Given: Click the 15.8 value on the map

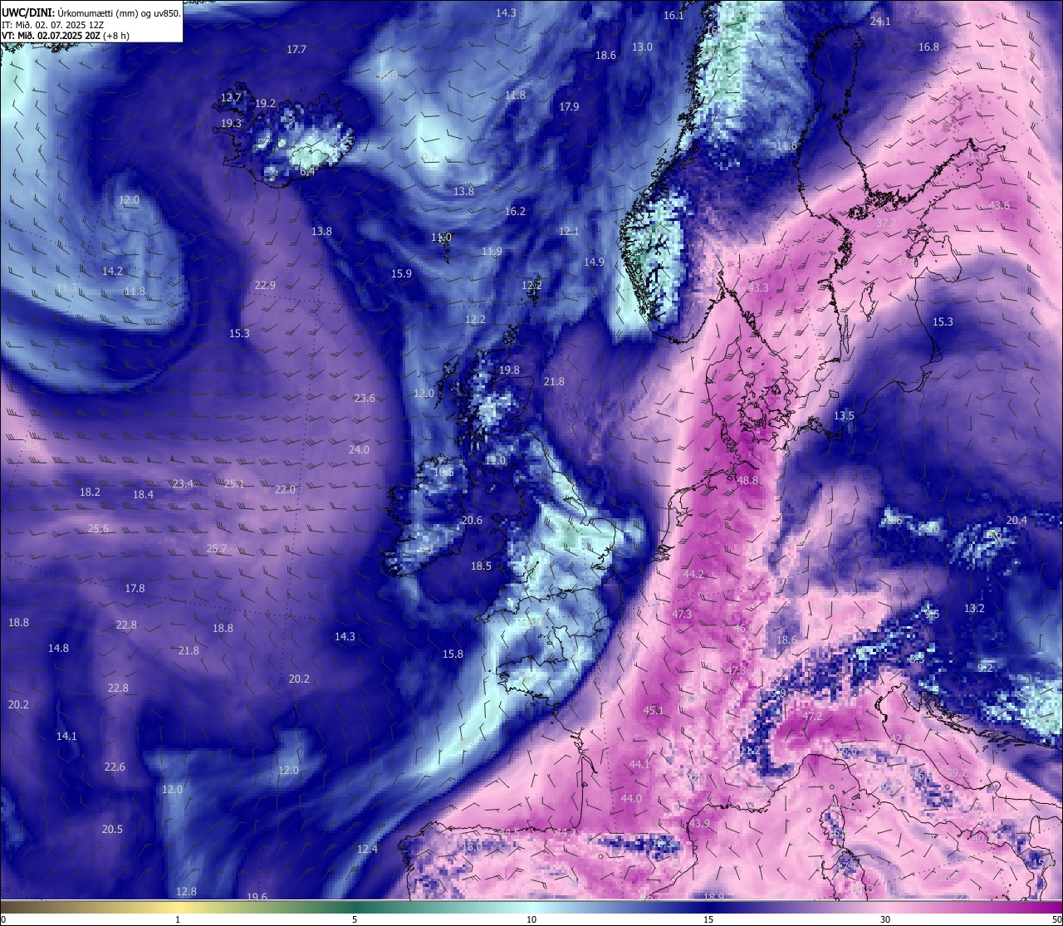Looking at the screenshot, I should coord(453,654).
